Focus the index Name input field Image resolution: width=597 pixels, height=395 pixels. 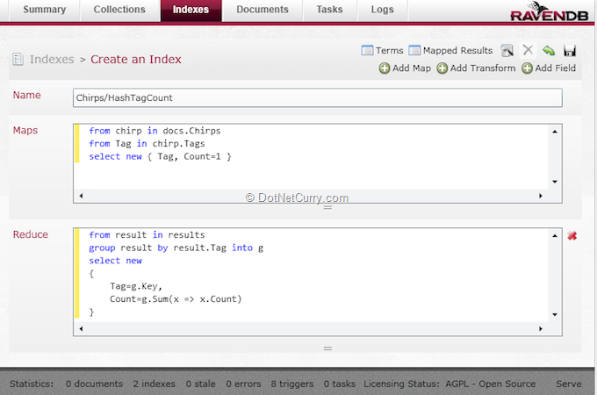(318, 97)
